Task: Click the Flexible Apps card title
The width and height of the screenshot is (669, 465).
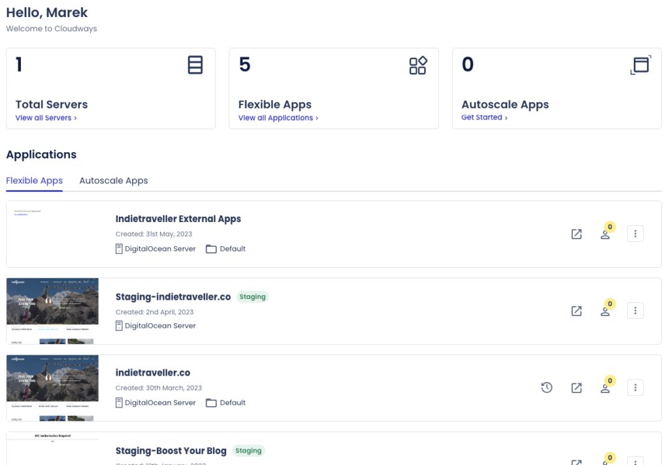Action: 275,104
